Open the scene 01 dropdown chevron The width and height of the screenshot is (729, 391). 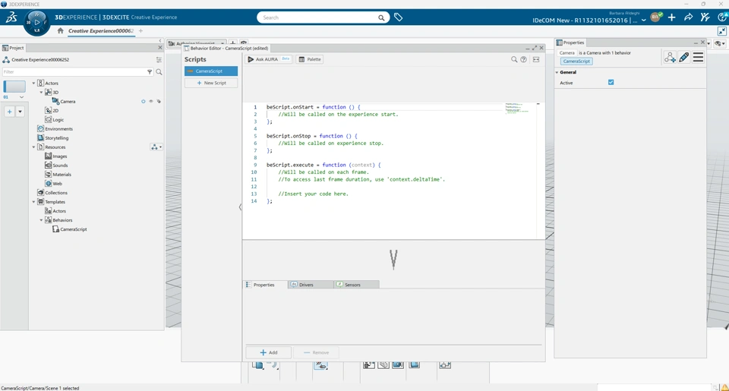pos(21,97)
